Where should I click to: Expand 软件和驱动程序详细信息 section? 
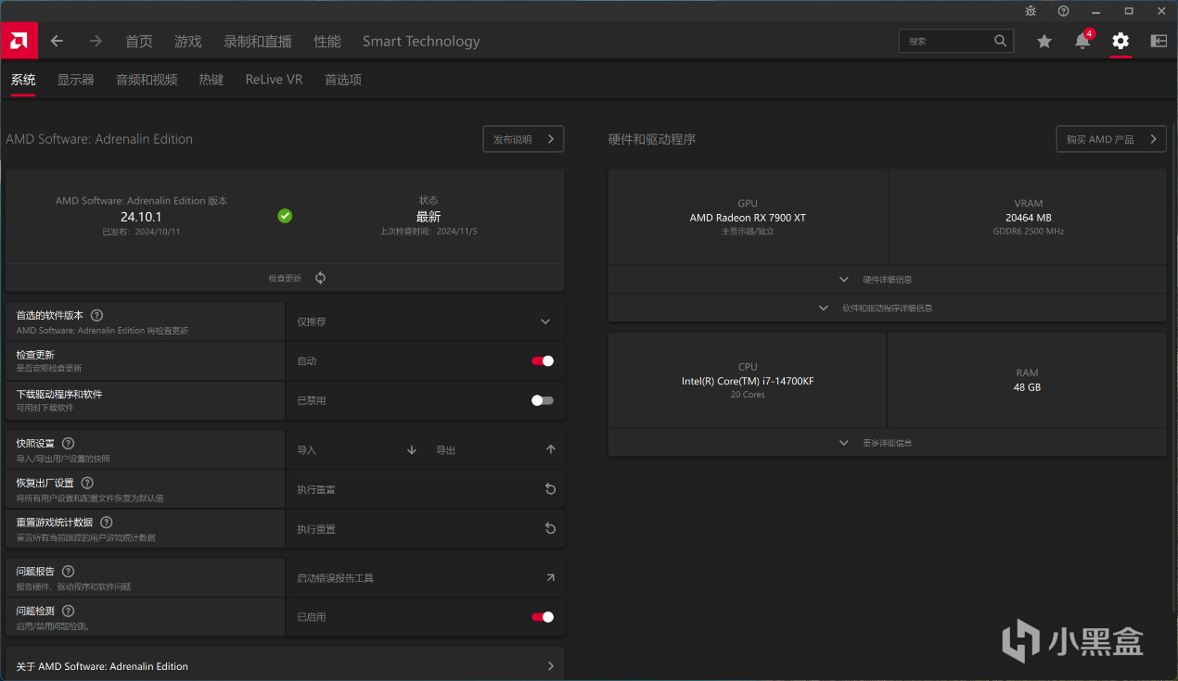coord(887,308)
